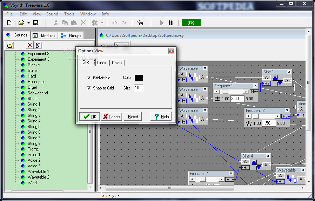Open the File menu
This screenshot has height=201, width=315.
[9, 14]
